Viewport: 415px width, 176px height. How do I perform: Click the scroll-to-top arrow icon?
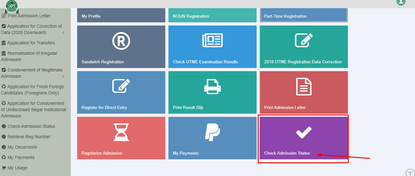coord(410,173)
